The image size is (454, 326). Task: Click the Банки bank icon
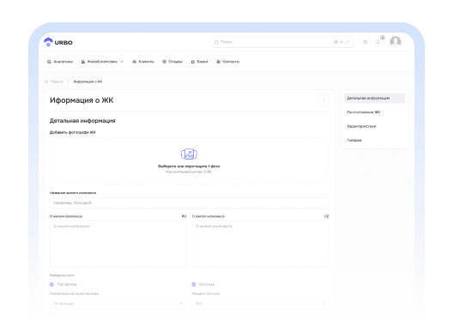[193, 62]
